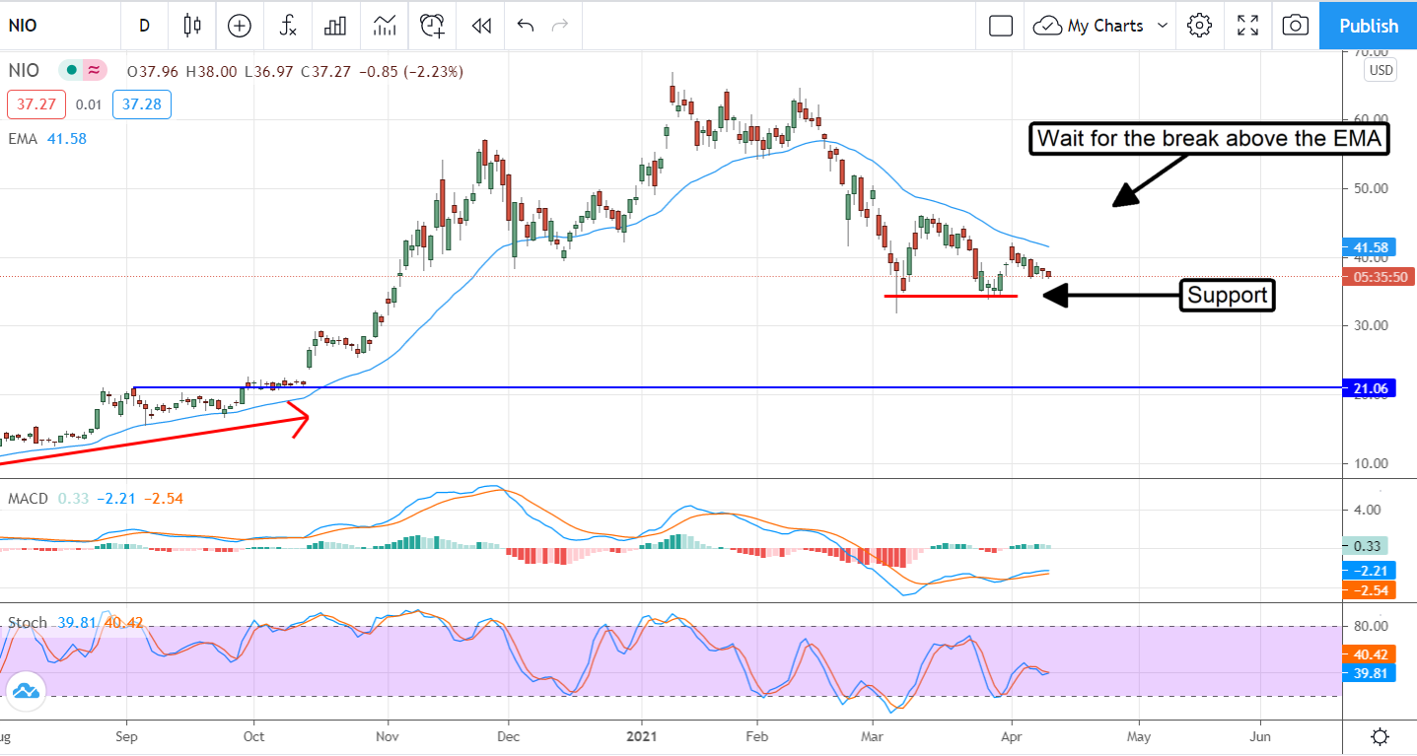Click the 80.00 level on Stoch scale

[1369, 626]
